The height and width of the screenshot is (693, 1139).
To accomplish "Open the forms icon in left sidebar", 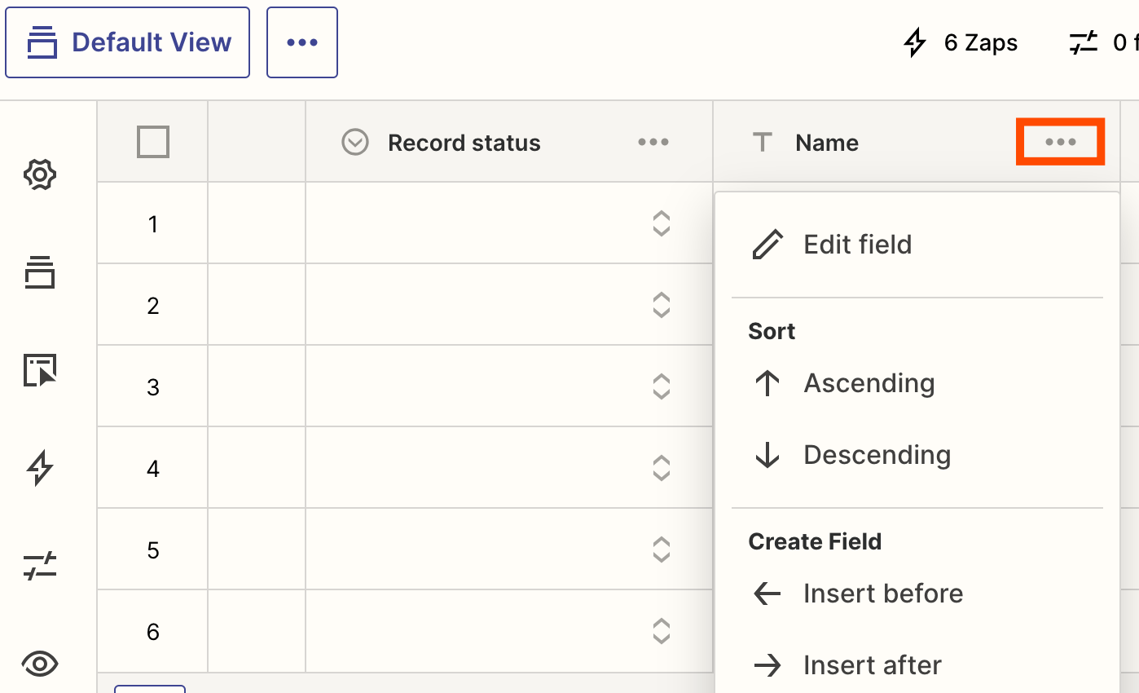I will (40, 370).
